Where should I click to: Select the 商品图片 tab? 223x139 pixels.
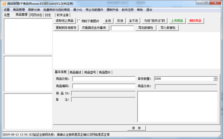105,72
